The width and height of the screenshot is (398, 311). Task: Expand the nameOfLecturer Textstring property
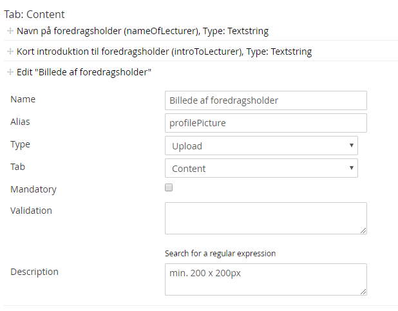pyautogui.click(x=142, y=31)
